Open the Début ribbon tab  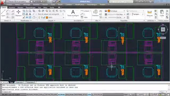pyautogui.click(x=4, y=7)
